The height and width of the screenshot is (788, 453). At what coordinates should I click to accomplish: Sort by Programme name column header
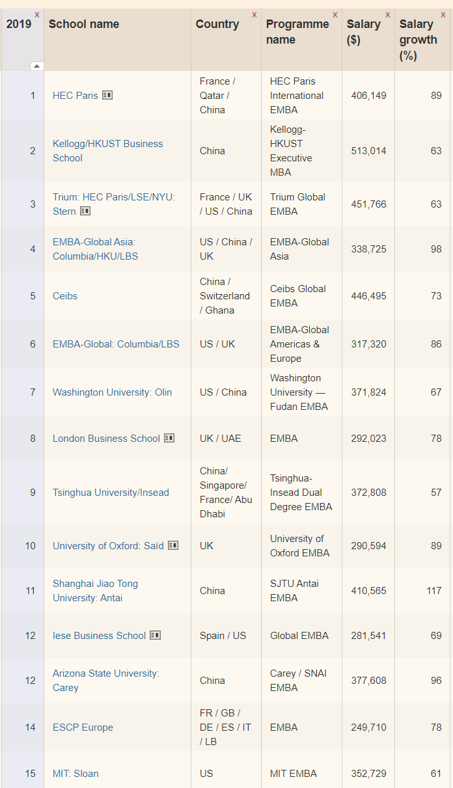[x=297, y=32]
